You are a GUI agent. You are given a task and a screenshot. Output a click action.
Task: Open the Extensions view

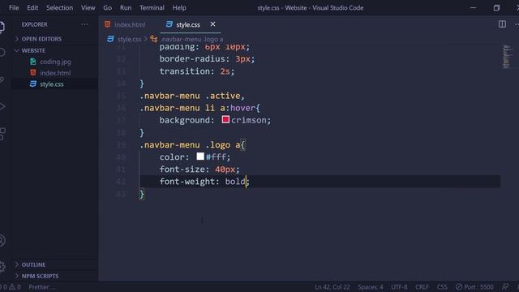pos(2,134)
